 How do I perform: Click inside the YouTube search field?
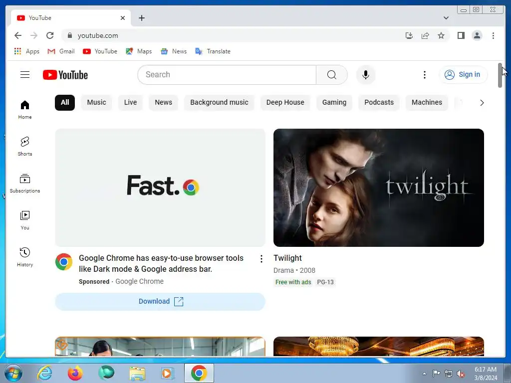[227, 75]
